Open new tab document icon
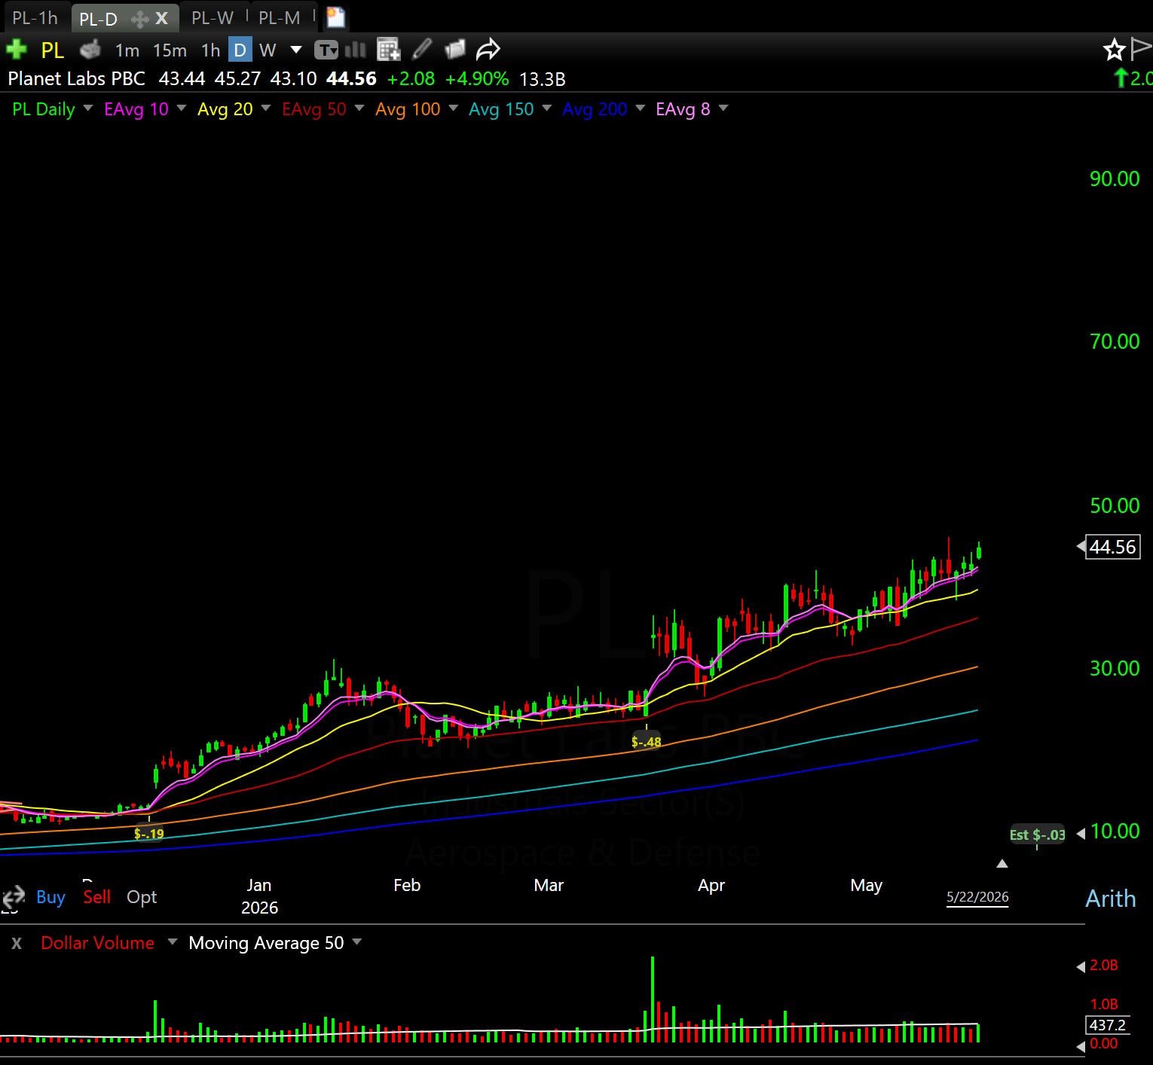 [x=335, y=17]
